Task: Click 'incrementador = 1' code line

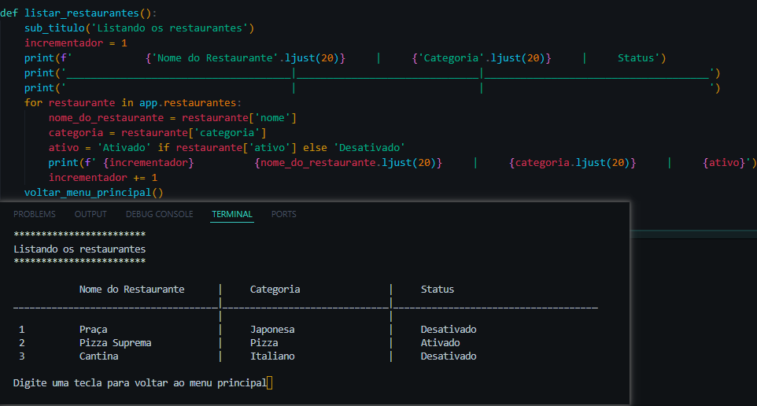Action: coord(76,43)
